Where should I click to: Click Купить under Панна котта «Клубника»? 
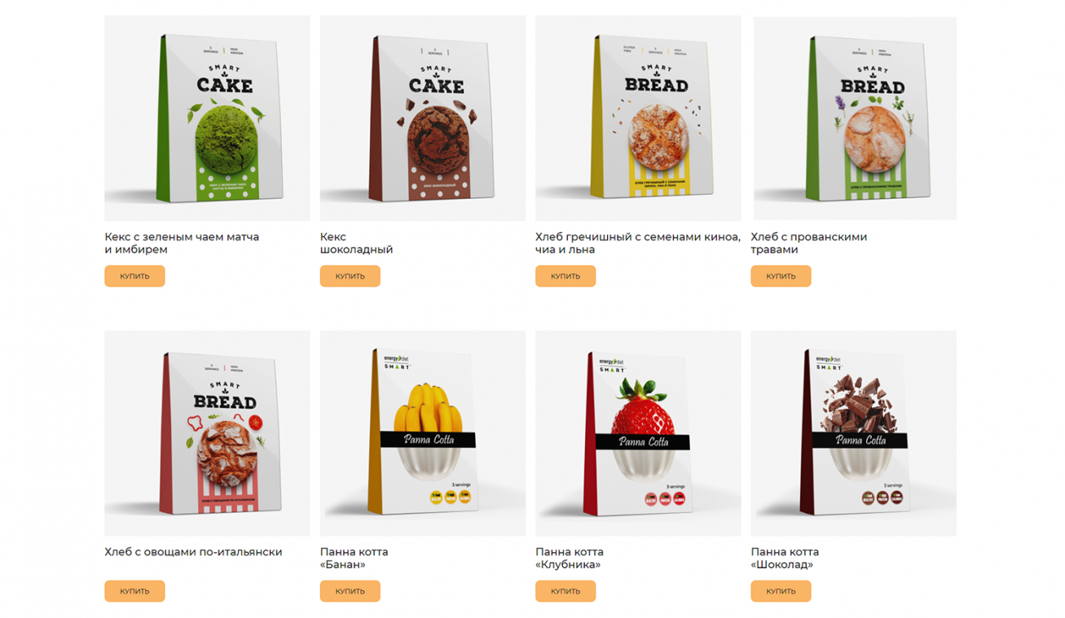pyautogui.click(x=565, y=591)
